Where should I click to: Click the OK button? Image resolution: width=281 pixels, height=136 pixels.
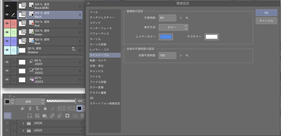266,13
